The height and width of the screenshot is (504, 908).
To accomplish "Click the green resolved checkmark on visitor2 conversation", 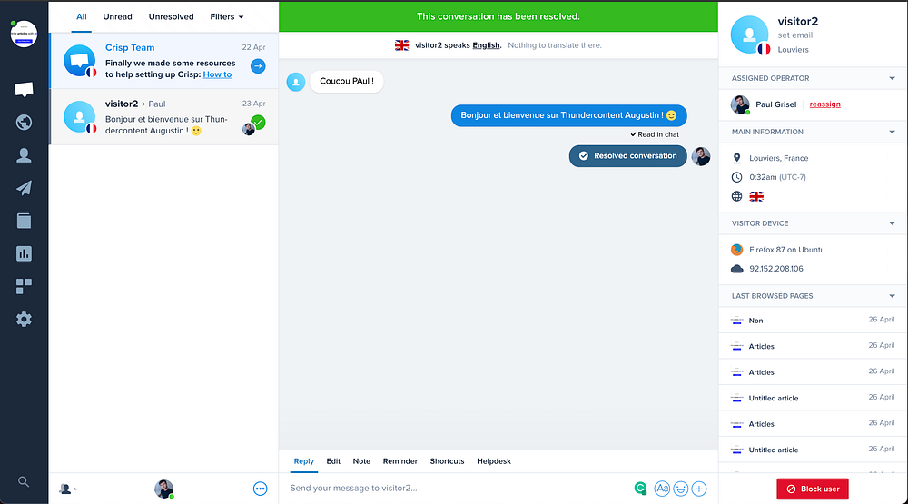I will click(258, 123).
